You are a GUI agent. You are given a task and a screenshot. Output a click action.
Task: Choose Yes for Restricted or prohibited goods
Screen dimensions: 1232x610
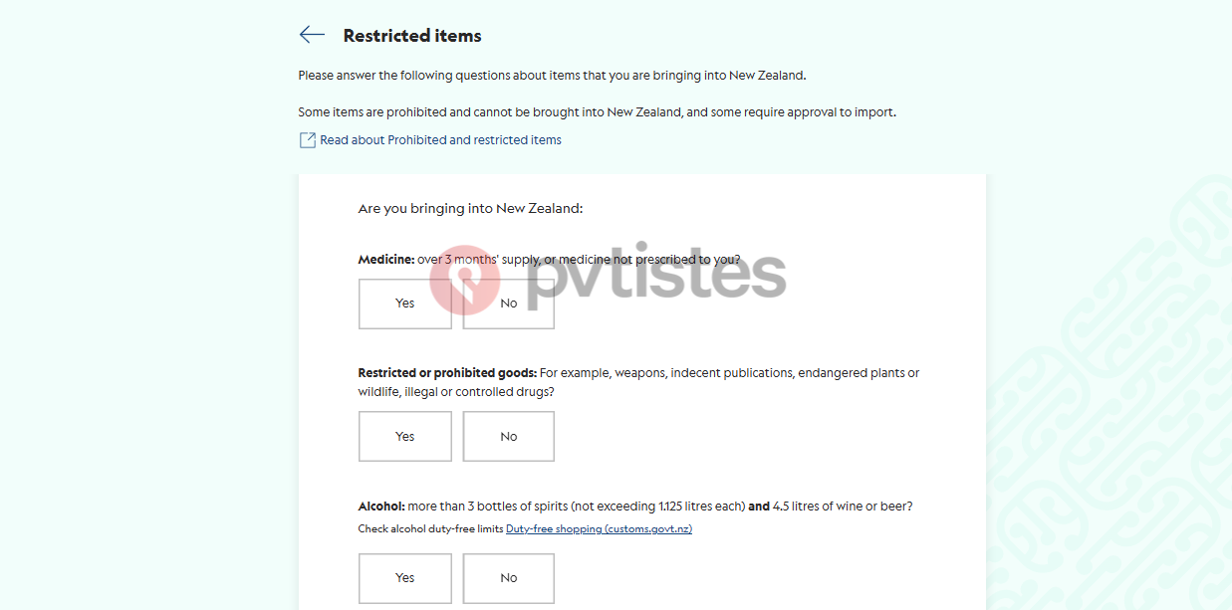coord(405,436)
